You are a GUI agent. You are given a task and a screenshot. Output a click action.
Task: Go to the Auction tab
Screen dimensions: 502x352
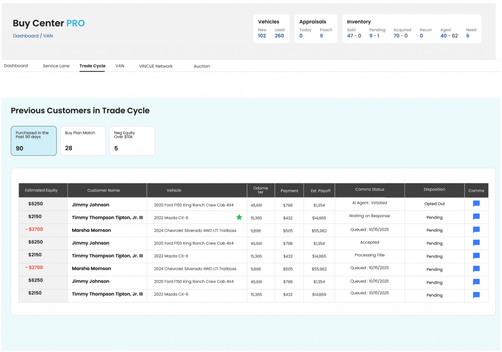(x=201, y=66)
